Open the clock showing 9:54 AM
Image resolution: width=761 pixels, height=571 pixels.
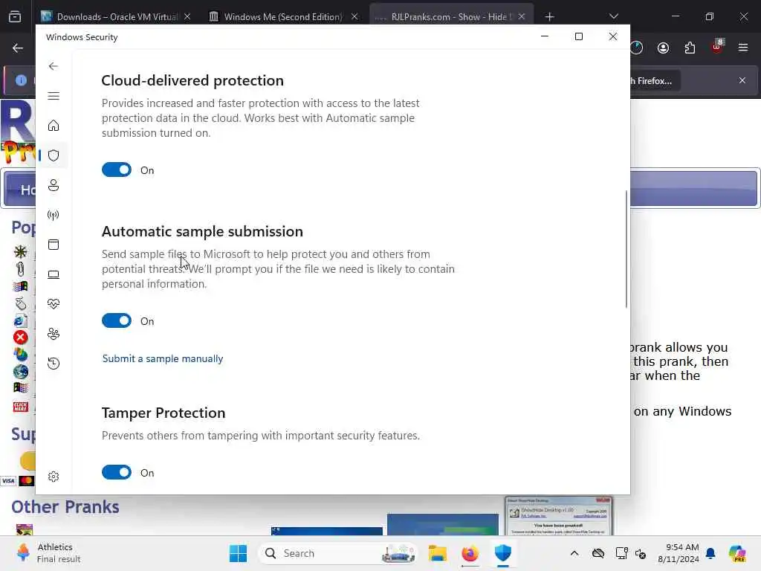point(679,553)
